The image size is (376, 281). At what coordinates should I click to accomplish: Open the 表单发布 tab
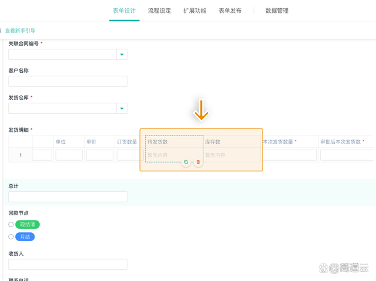tap(230, 11)
